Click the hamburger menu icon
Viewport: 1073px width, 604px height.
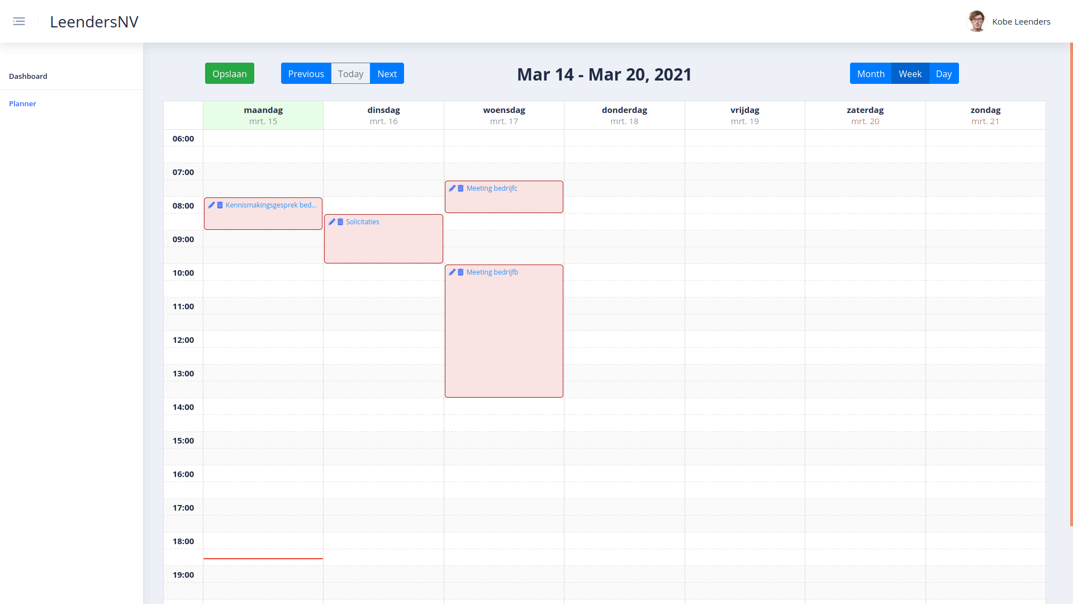pos(19,22)
